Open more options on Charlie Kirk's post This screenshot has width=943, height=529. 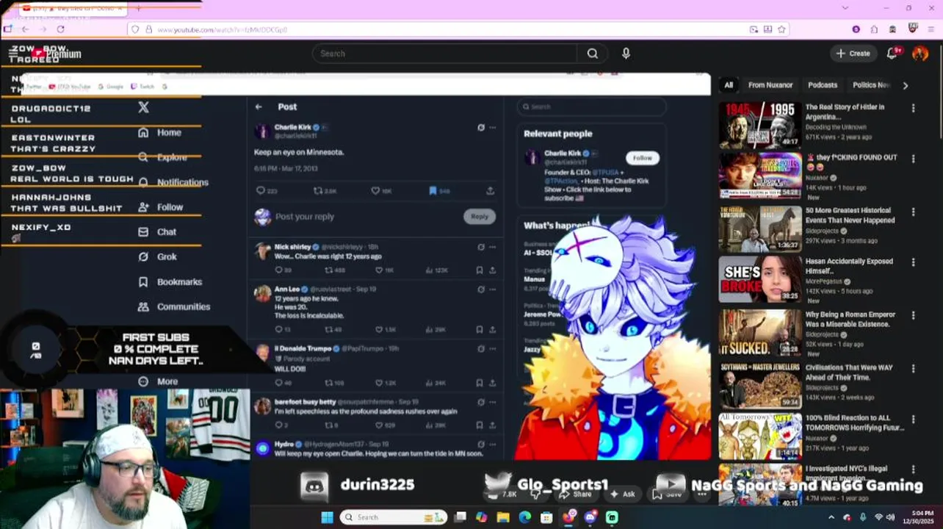click(493, 127)
